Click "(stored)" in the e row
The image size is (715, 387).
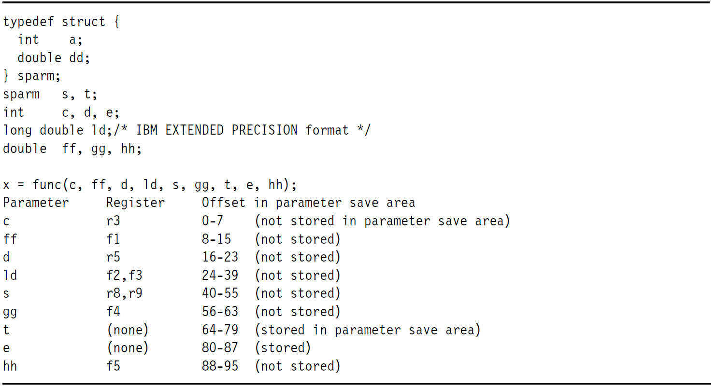[x=283, y=348]
